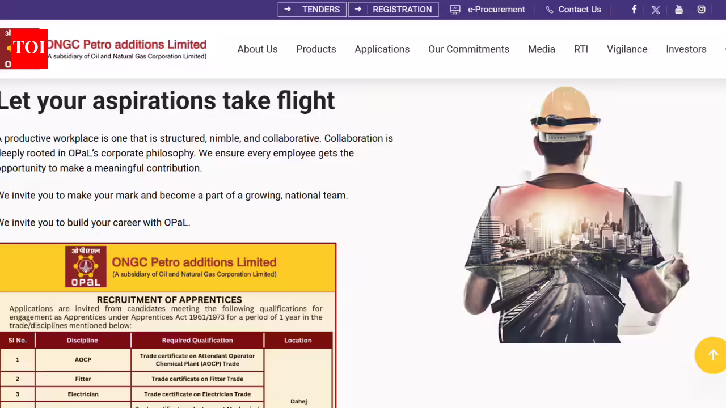Click the arrow icon in REGISTRATION button
726x408 pixels.
[358, 9]
